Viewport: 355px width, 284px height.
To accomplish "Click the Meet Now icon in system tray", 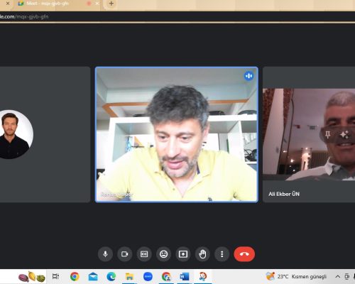I will (x=347, y=276).
